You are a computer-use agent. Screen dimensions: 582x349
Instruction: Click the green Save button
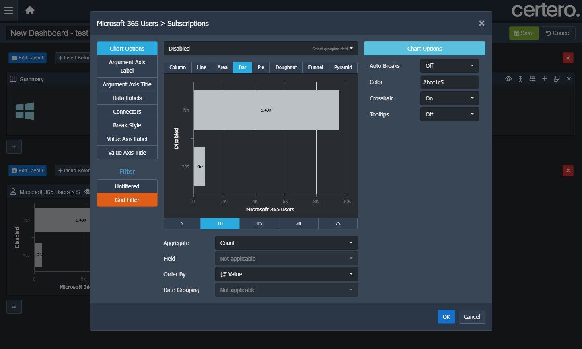pos(523,33)
